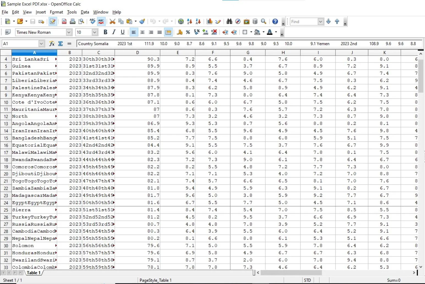Toggle underline formatting
This screenshot has height=284, width=425.
click(x=123, y=32)
